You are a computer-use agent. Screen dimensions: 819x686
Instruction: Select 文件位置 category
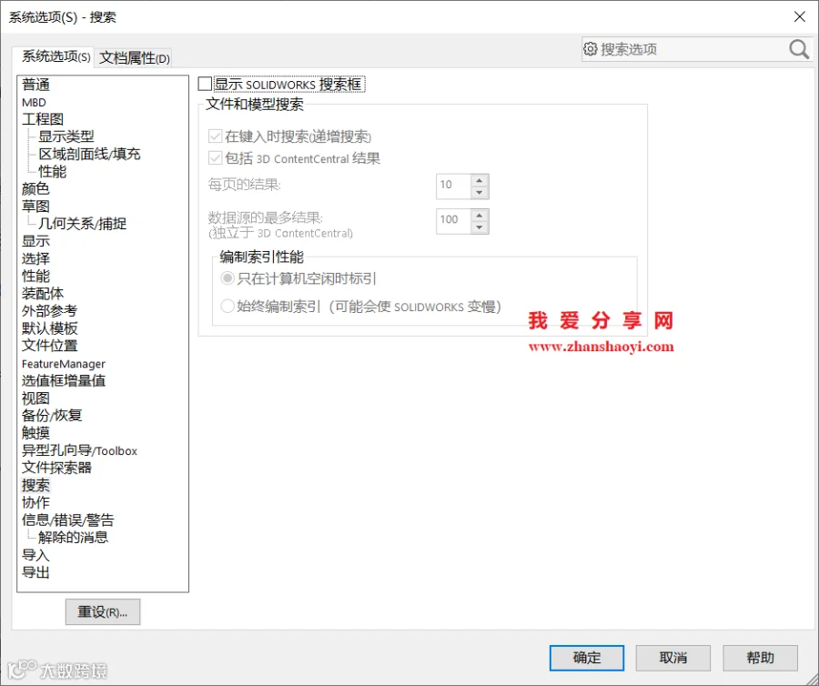coord(49,346)
